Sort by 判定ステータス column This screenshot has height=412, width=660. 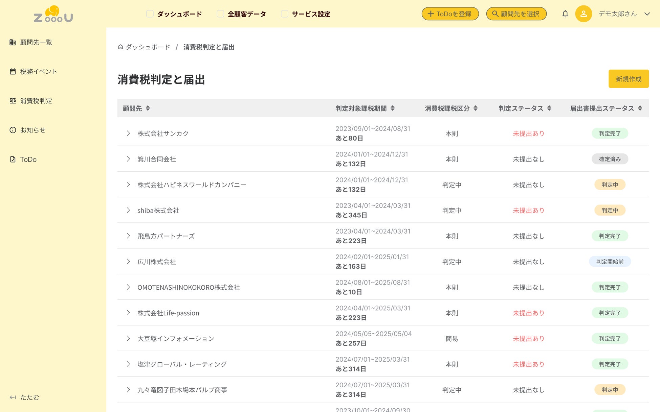tap(549, 108)
